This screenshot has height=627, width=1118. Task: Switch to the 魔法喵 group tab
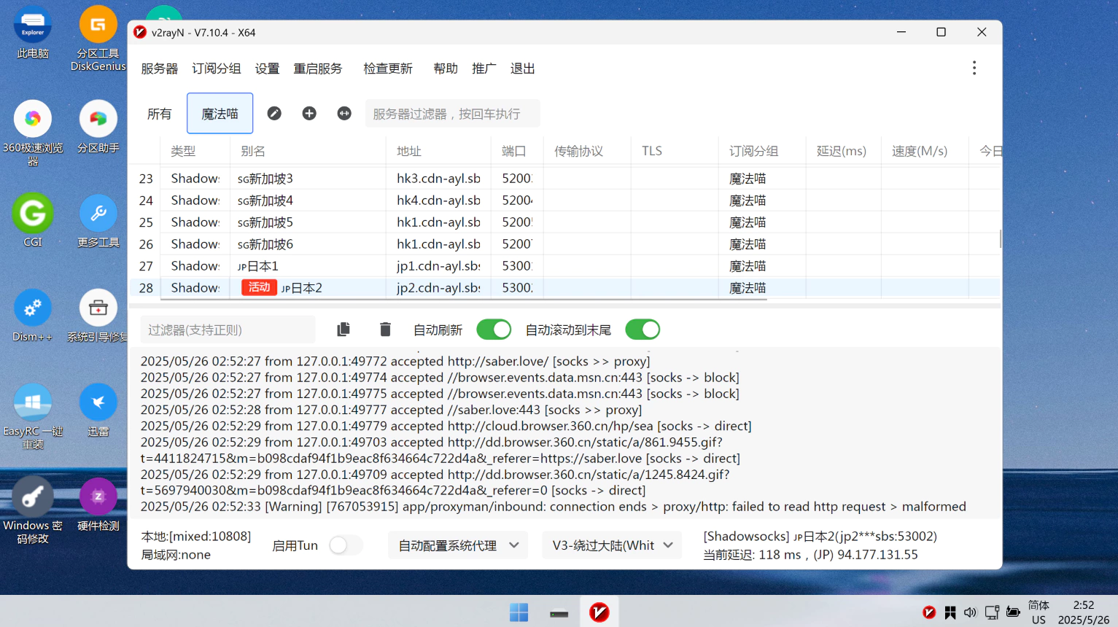click(x=220, y=114)
